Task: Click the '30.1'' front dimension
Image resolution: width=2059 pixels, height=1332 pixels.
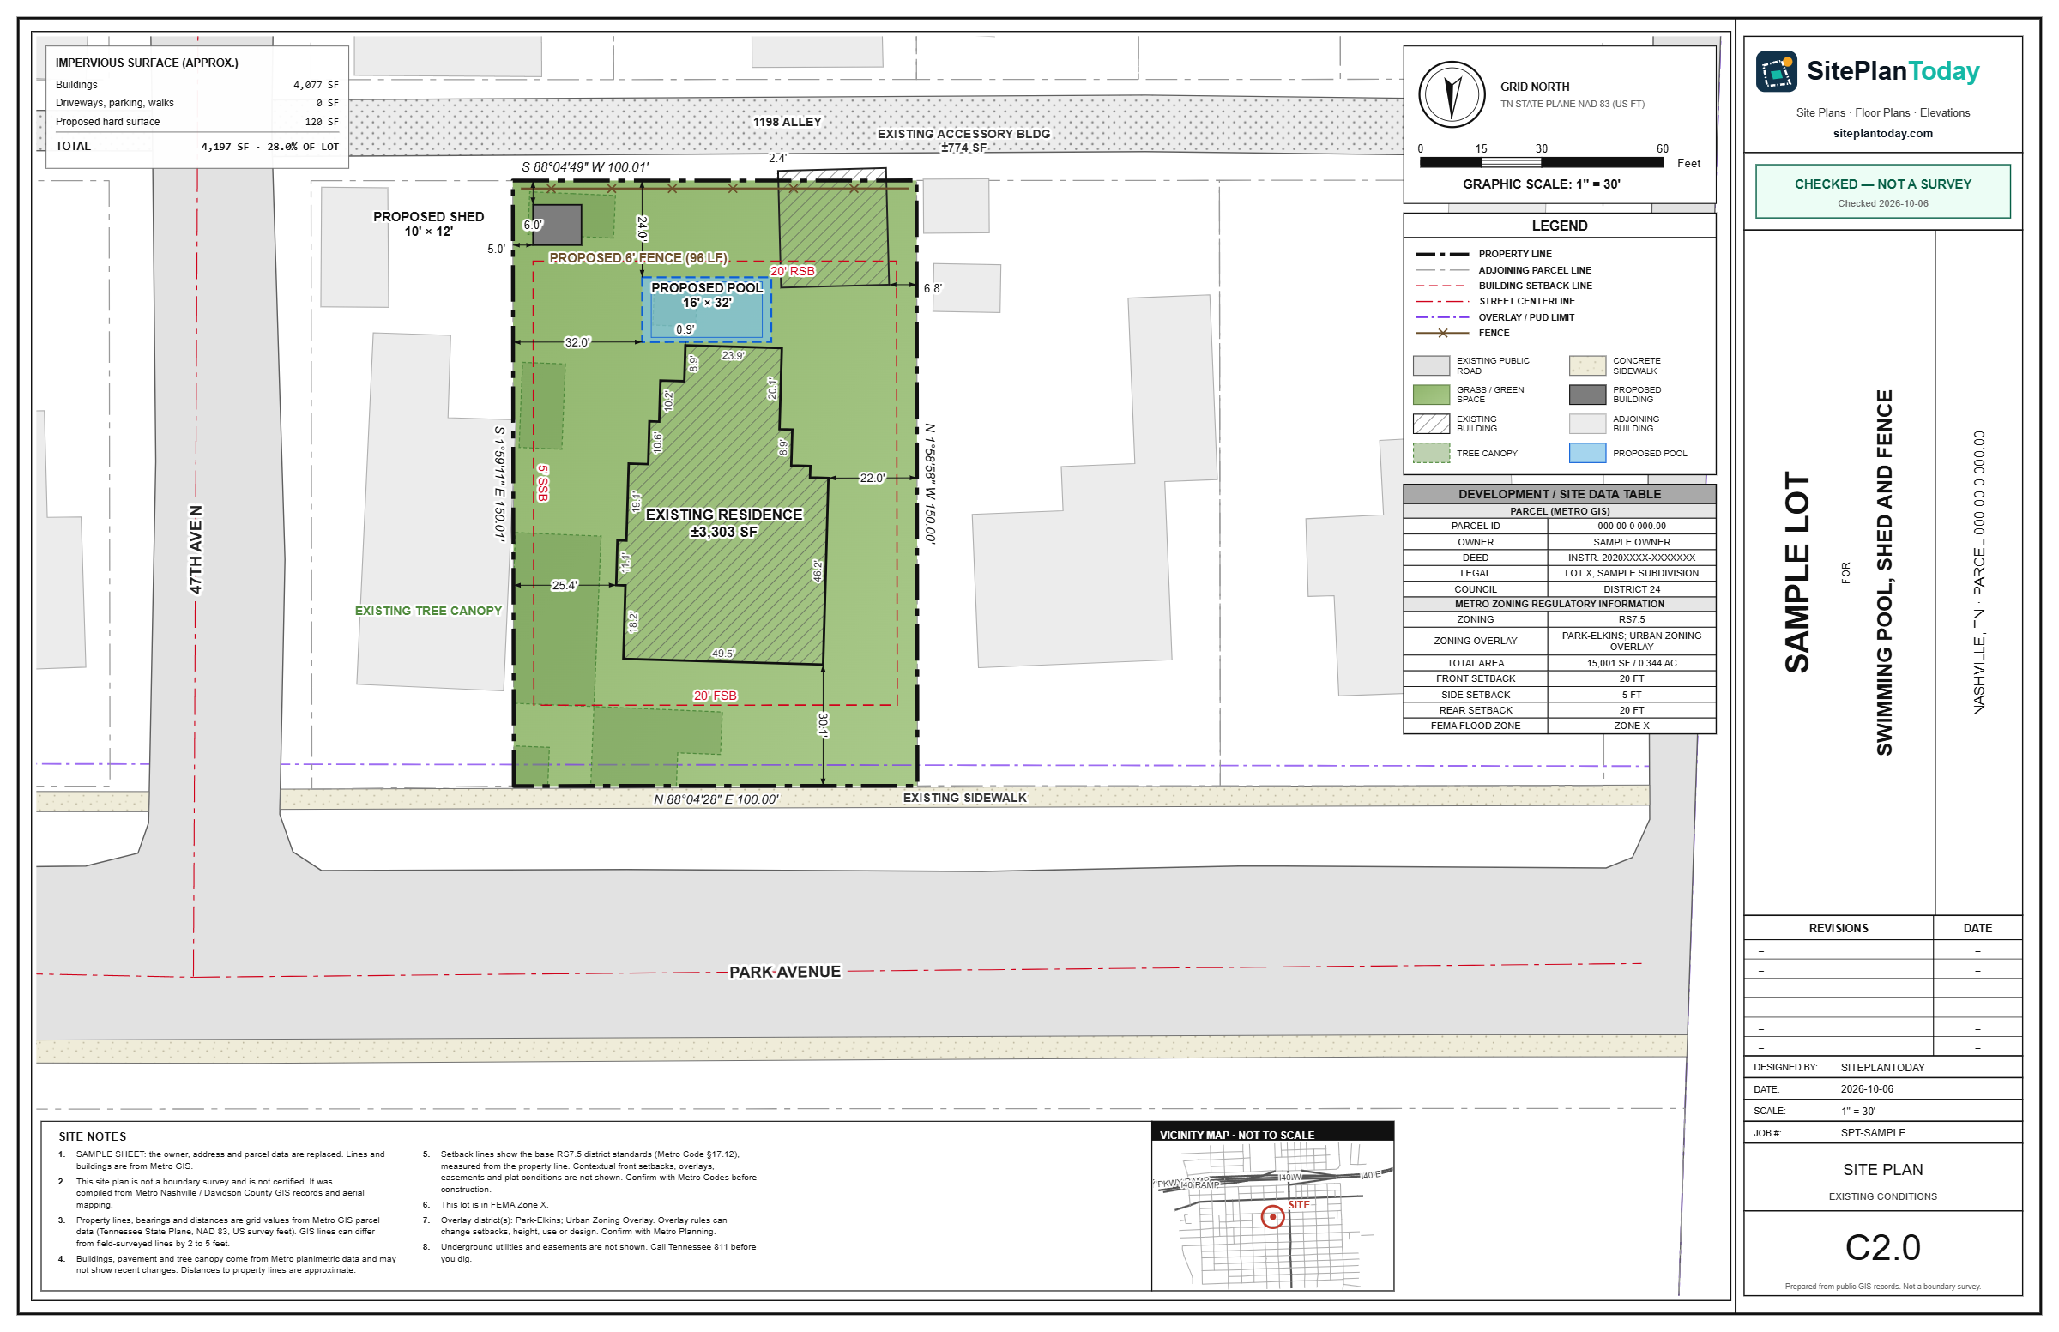Action: pyautogui.click(x=823, y=725)
